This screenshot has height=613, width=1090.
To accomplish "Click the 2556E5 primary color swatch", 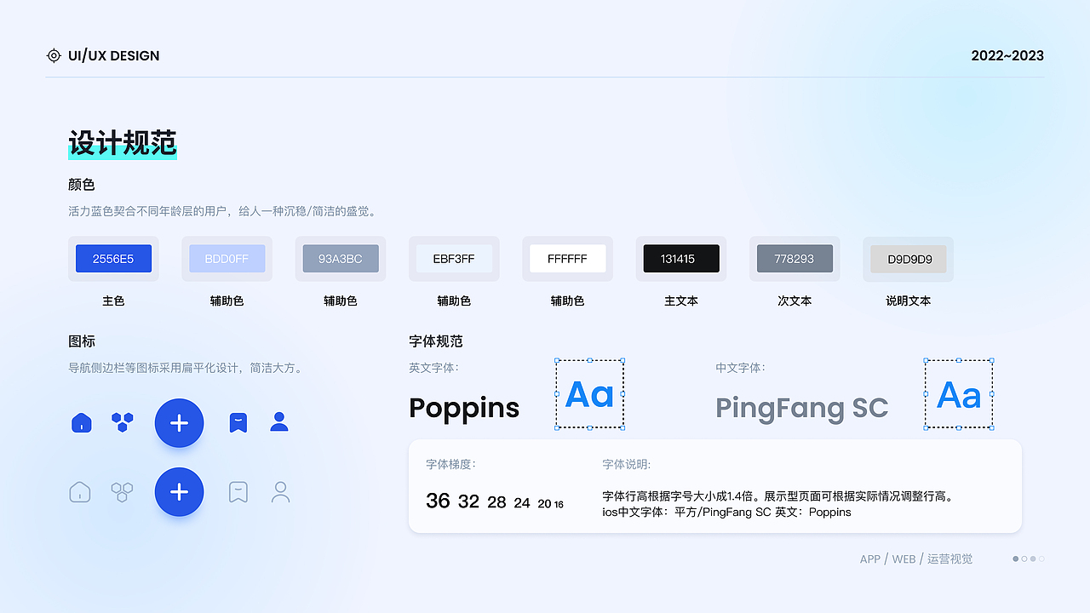I will point(113,258).
